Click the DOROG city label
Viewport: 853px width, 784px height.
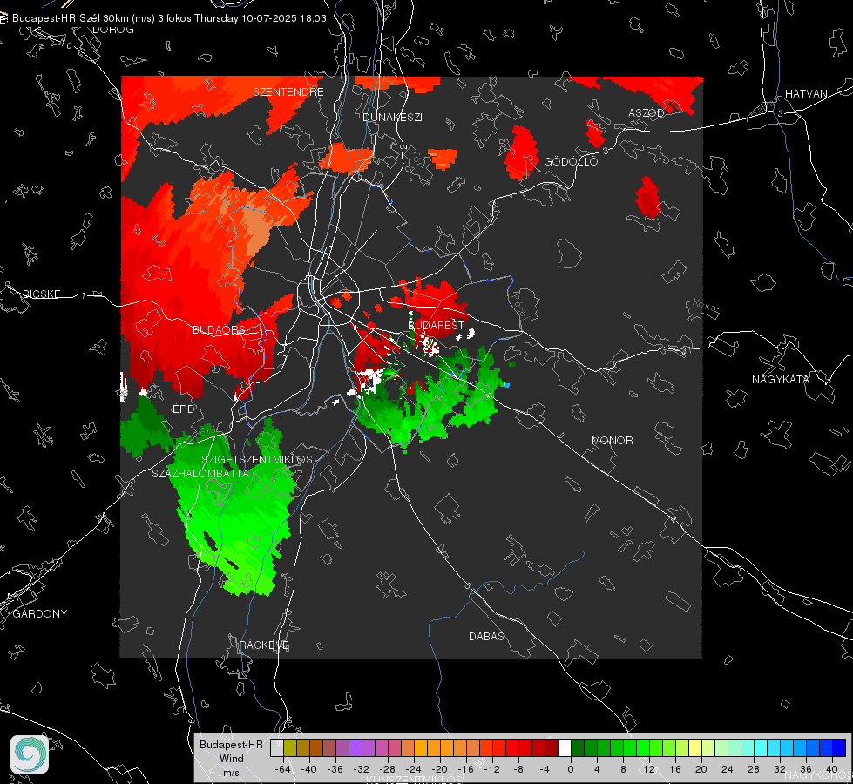click(x=113, y=30)
